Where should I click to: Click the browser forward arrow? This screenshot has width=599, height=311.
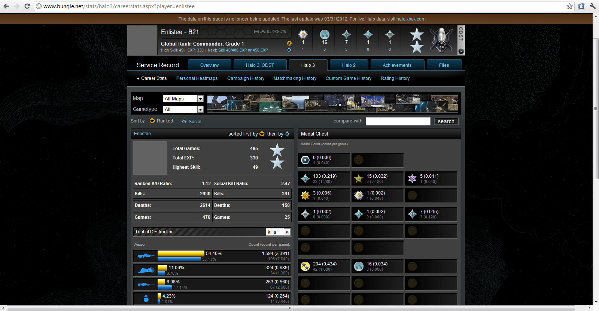(x=16, y=6)
